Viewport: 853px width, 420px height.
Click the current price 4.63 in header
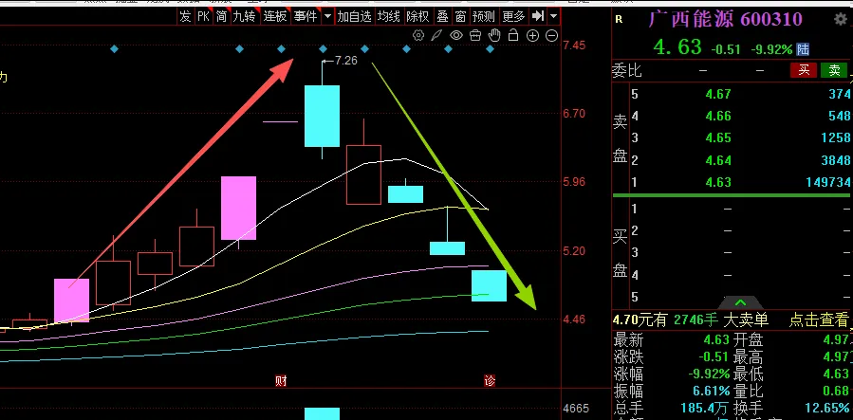pos(677,47)
